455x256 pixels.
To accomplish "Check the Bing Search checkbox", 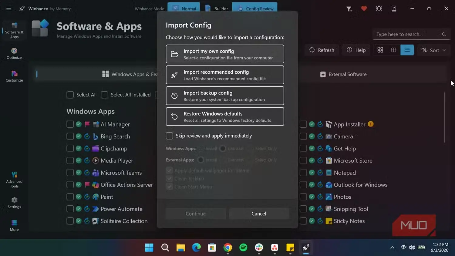I will coord(70,136).
